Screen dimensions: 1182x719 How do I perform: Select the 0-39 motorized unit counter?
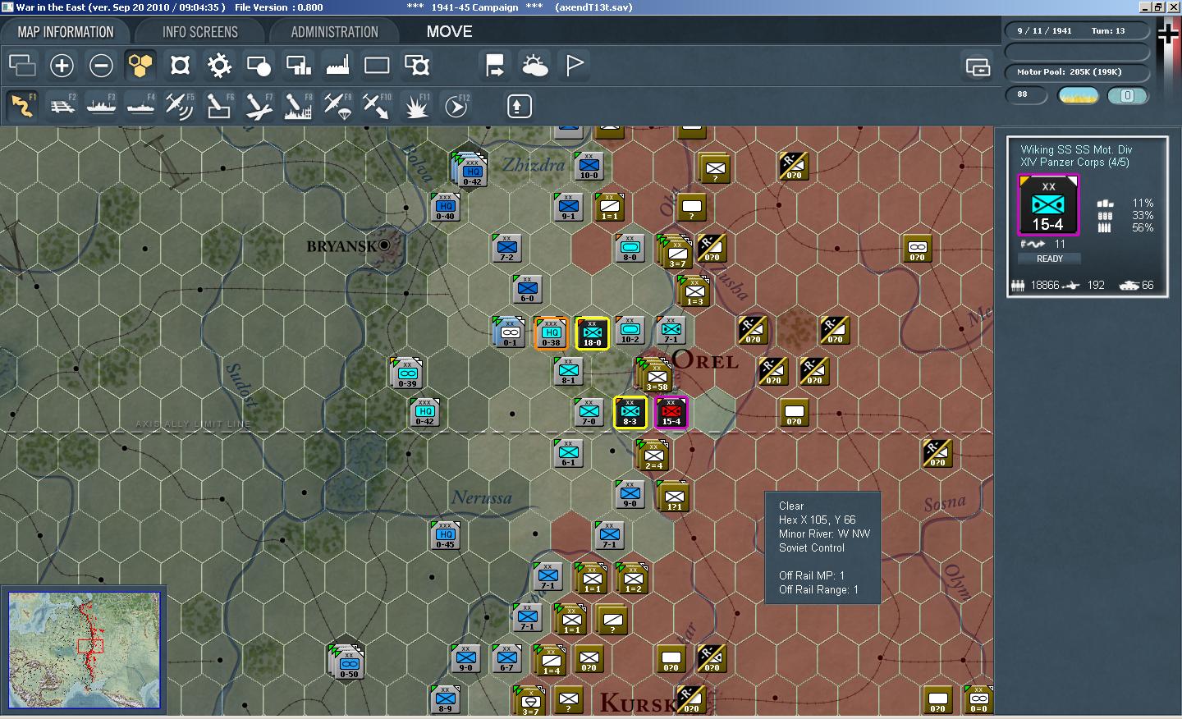click(406, 373)
